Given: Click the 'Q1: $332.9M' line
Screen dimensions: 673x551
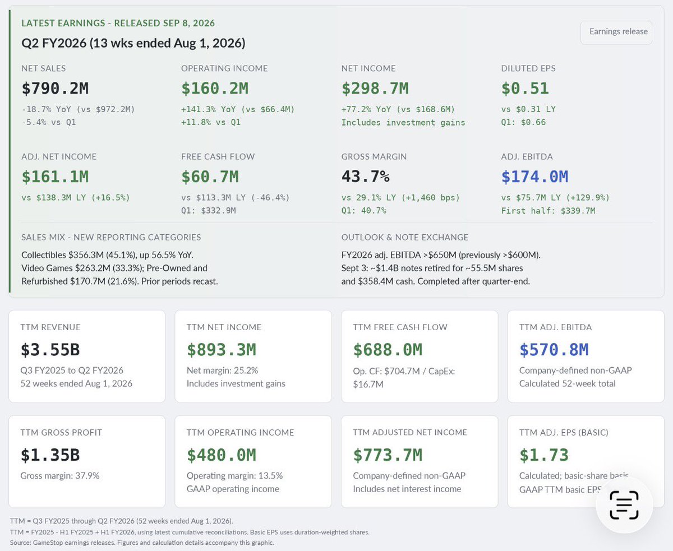Looking at the screenshot, I should tap(208, 211).
